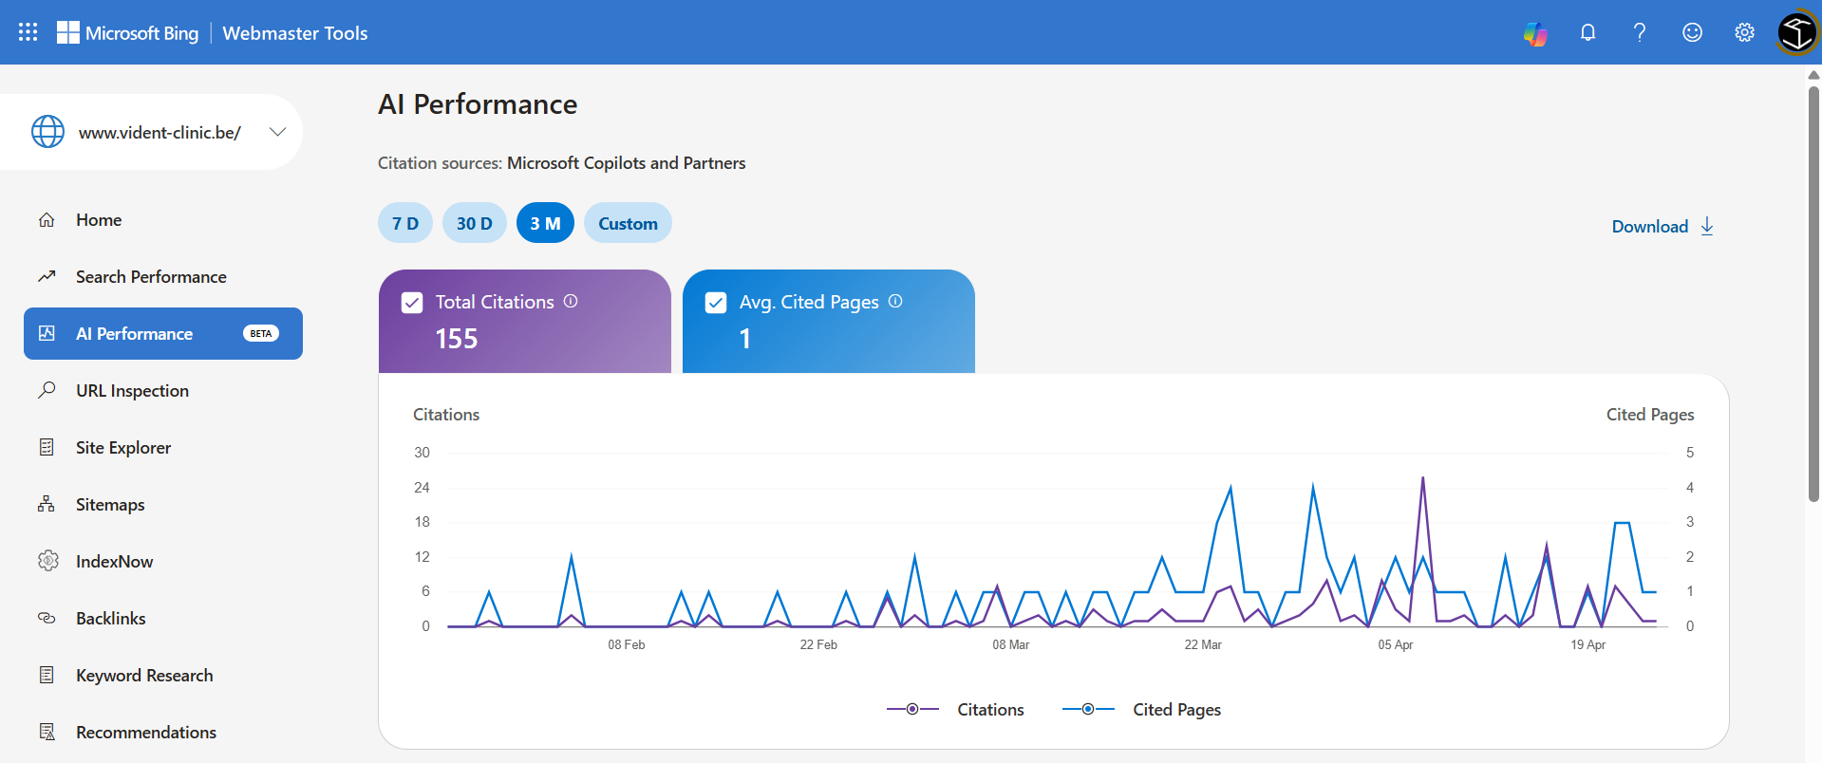The width and height of the screenshot is (1822, 763).
Task: Click the Search Performance trend icon
Action: (47, 277)
